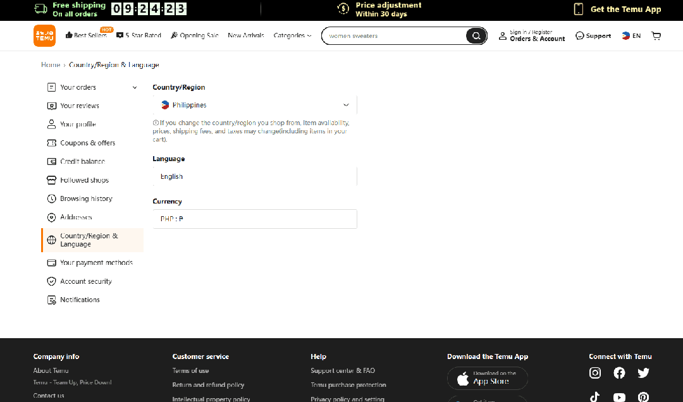Open Return and refund policy link

point(208,385)
